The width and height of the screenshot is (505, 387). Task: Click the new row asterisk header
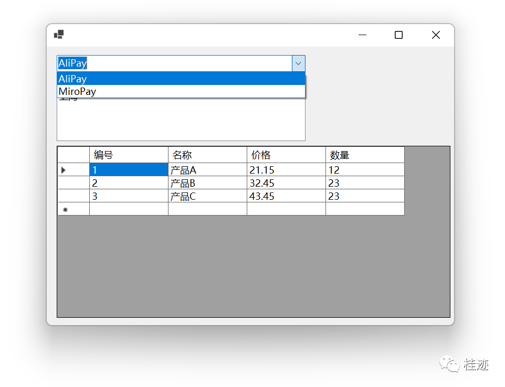point(73,209)
